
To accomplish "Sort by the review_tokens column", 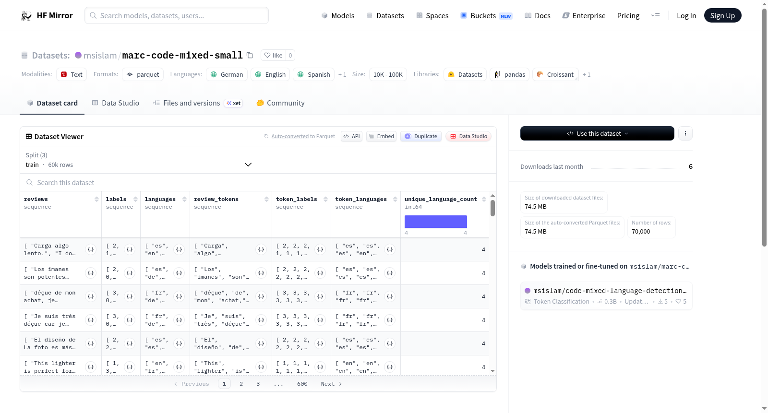I will coord(266,199).
